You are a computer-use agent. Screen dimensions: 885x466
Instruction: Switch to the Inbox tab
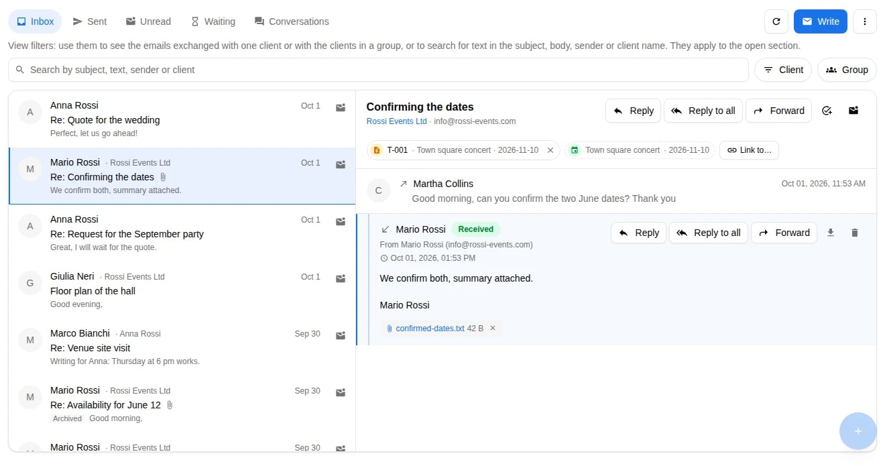[35, 21]
